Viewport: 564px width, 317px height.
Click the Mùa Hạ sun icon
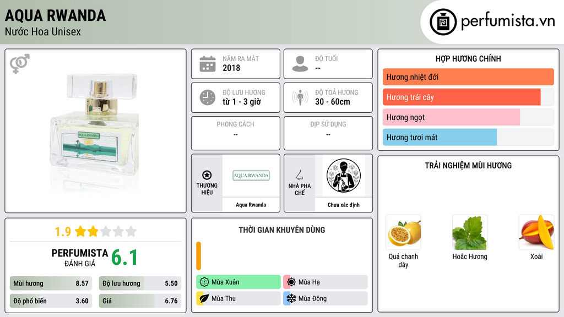(291, 282)
